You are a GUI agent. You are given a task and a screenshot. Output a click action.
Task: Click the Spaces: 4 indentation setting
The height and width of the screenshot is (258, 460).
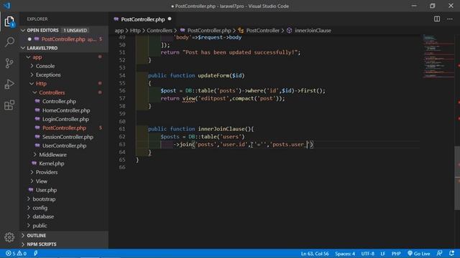(x=345, y=253)
